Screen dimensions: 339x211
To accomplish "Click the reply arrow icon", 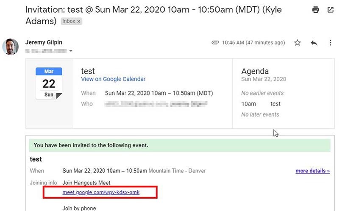I will pyautogui.click(x=314, y=43).
